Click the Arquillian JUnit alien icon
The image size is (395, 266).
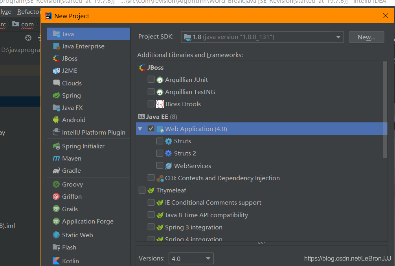pos(160,80)
